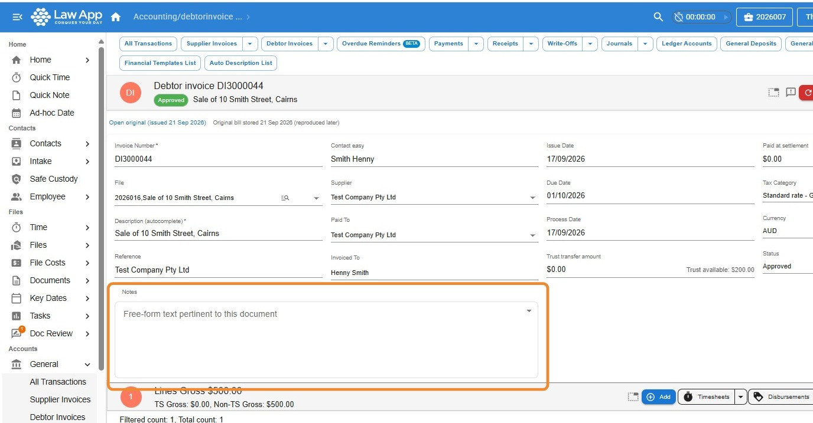Screen dimensions: 813x423
Task: Open the 2026007 briefcase file button
Action: tap(765, 17)
